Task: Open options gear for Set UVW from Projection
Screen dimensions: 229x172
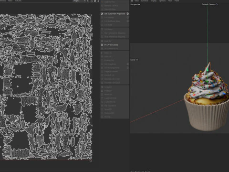Action: click(x=127, y=14)
